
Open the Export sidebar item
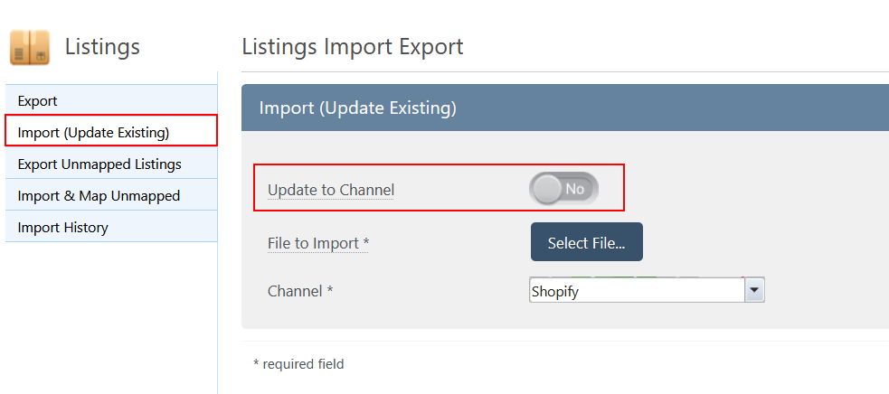click(111, 101)
